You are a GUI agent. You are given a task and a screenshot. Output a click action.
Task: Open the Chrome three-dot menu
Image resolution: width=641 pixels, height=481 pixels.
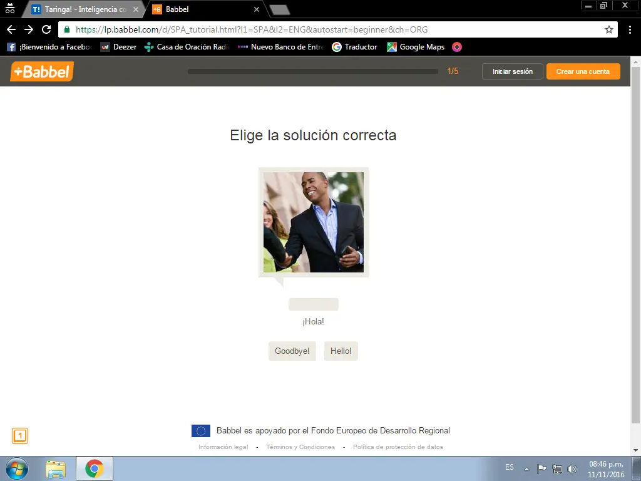[630, 29]
